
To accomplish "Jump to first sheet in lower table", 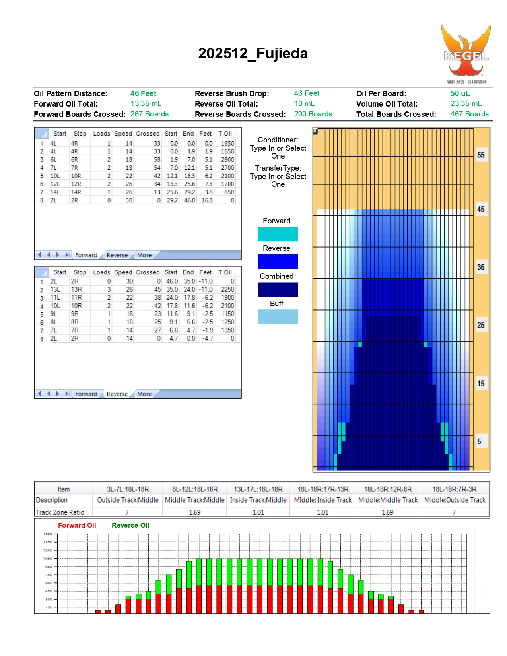I will [x=39, y=394].
